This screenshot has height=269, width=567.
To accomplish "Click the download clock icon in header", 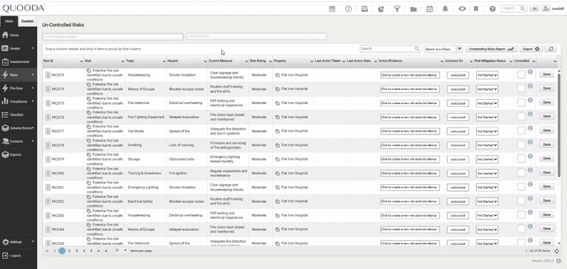I will coord(349,9).
